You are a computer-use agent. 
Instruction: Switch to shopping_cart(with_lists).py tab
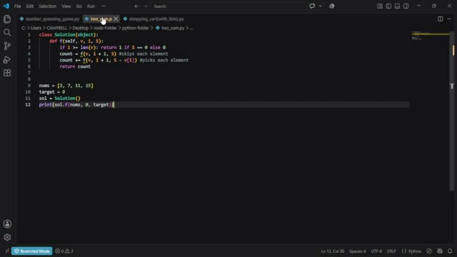click(154, 19)
